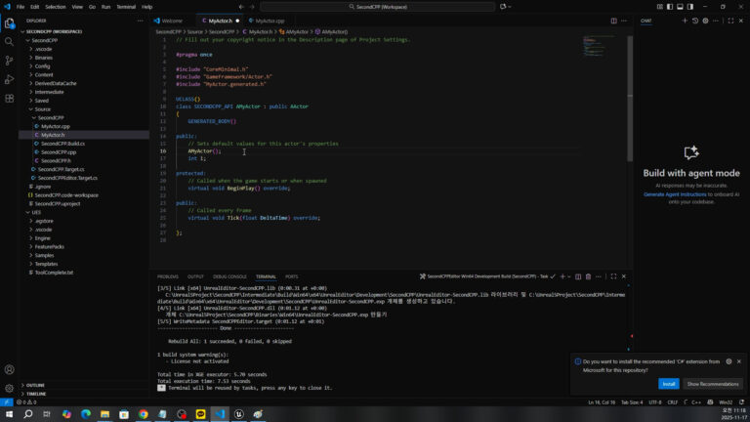Screen dimensions: 750x422
Task: Click the editor vertical scrollbar
Action: tap(630, 98)
